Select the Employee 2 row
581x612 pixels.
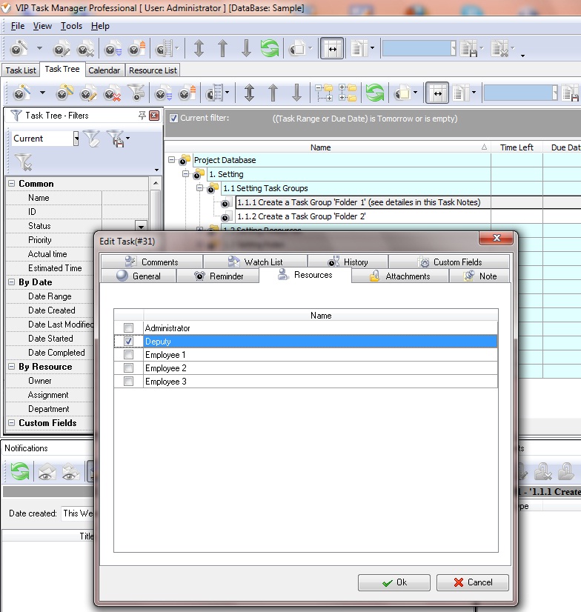click(x=165, y=368)
